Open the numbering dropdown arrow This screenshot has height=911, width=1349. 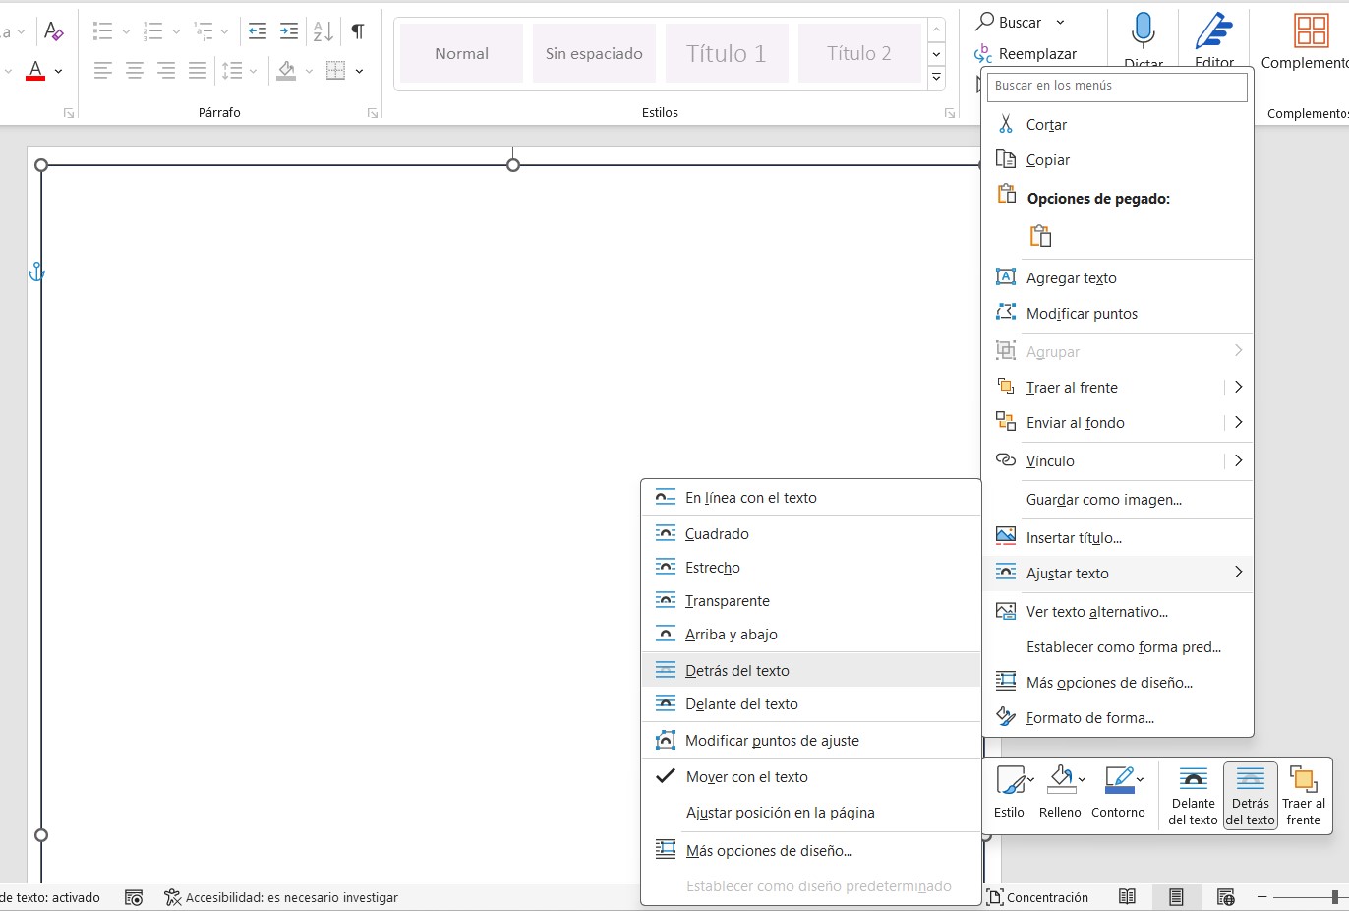[x=176, y=31]
